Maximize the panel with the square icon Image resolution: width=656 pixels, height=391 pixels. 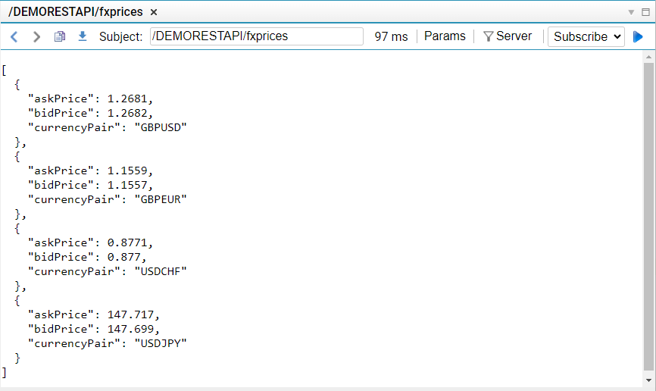pyautogui.click(x=646, y=12)
